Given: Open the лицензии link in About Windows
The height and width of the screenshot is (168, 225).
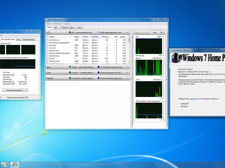Looking at the screenshot, I should (193, 99).
